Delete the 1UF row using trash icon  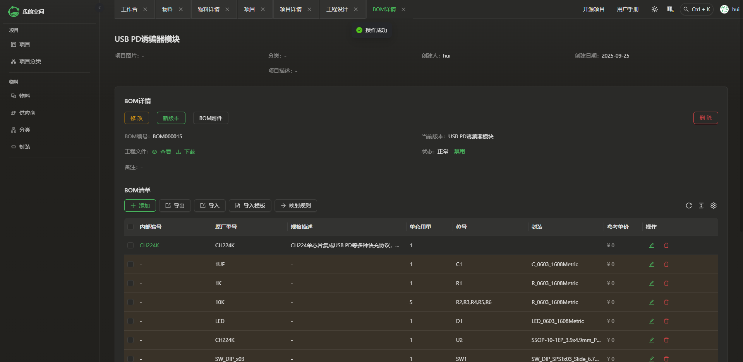pos(666,264)
